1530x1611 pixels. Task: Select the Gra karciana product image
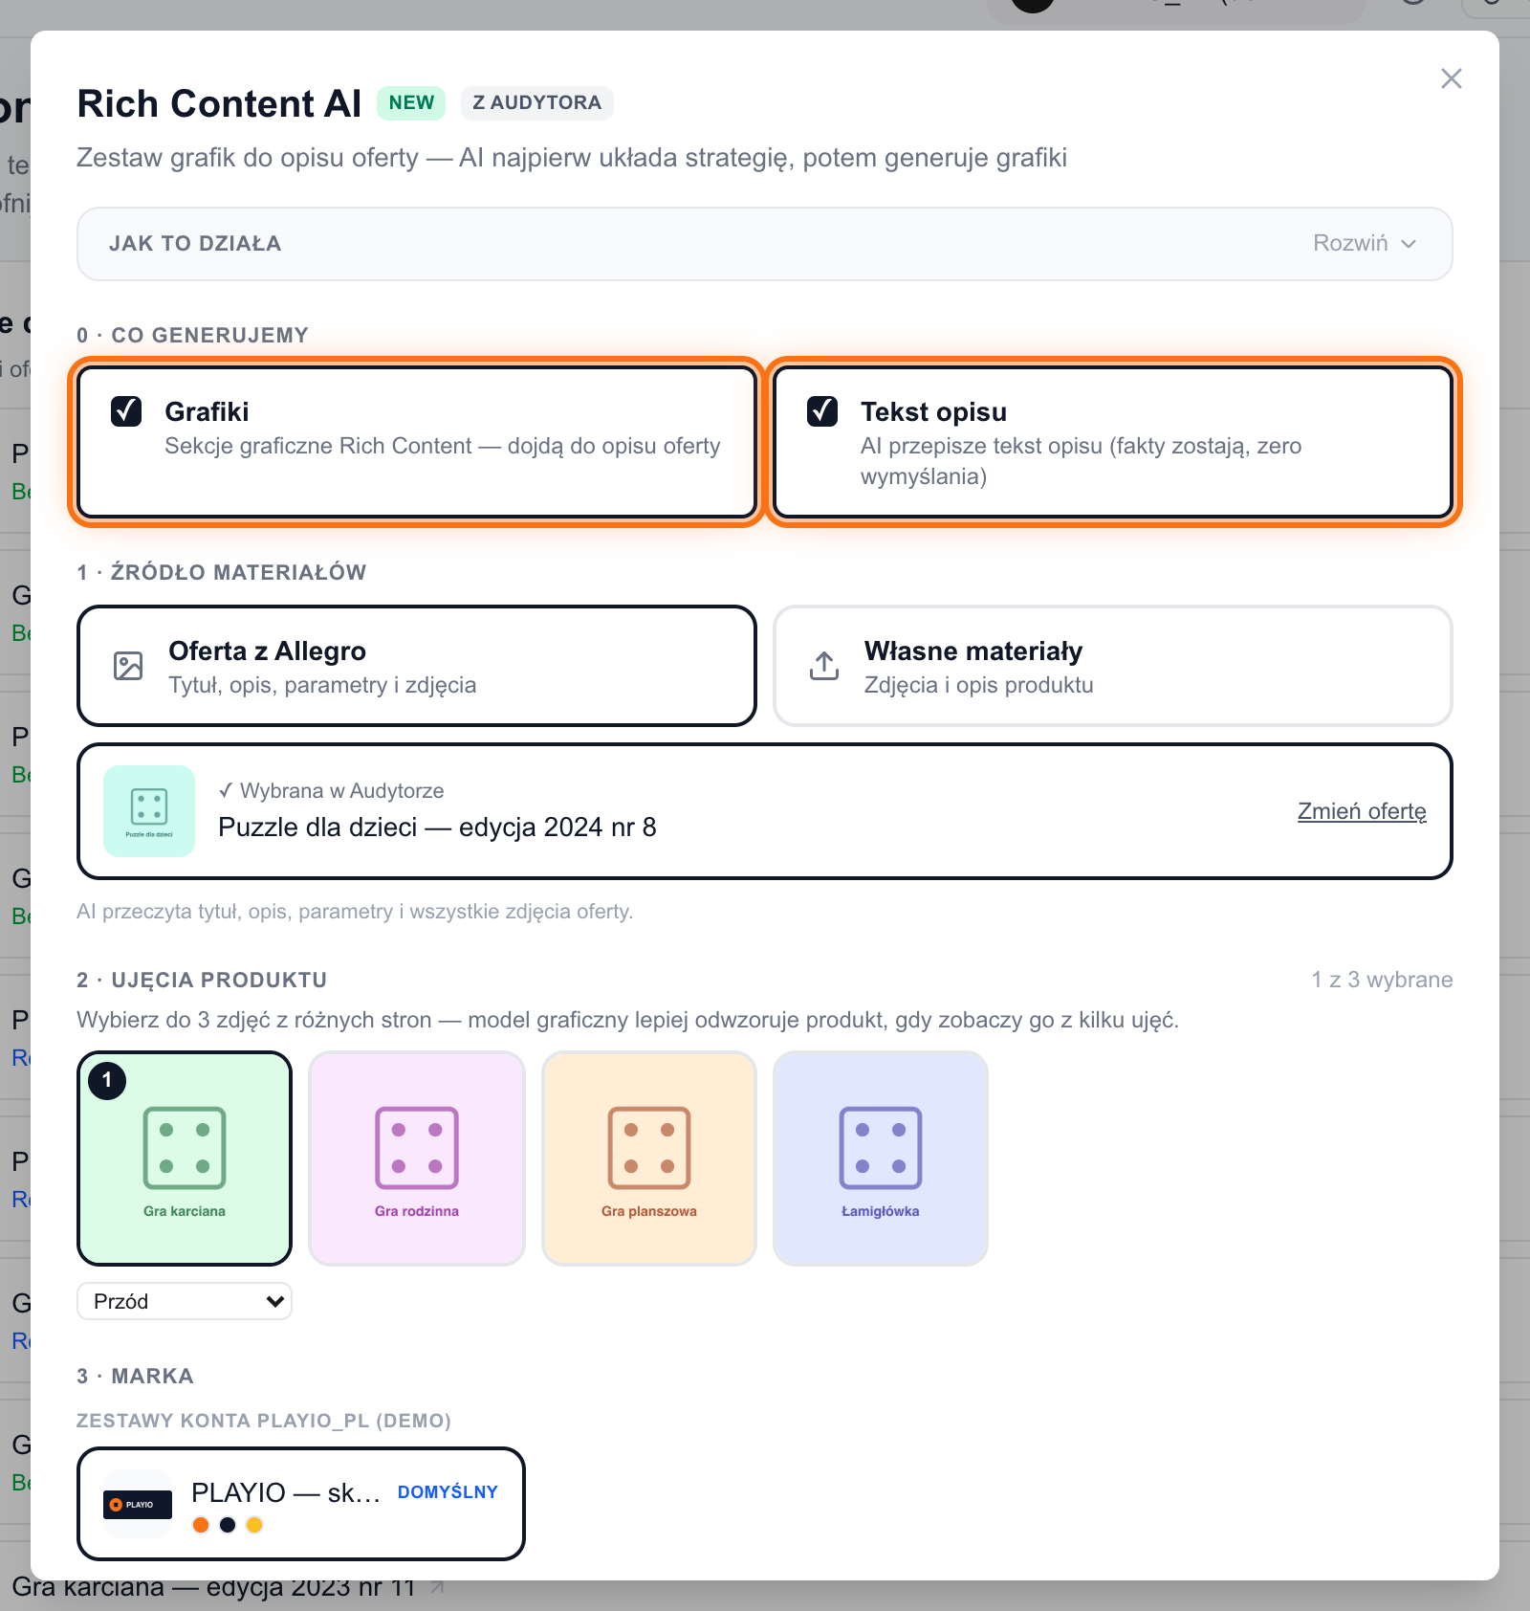(185, 1159)
